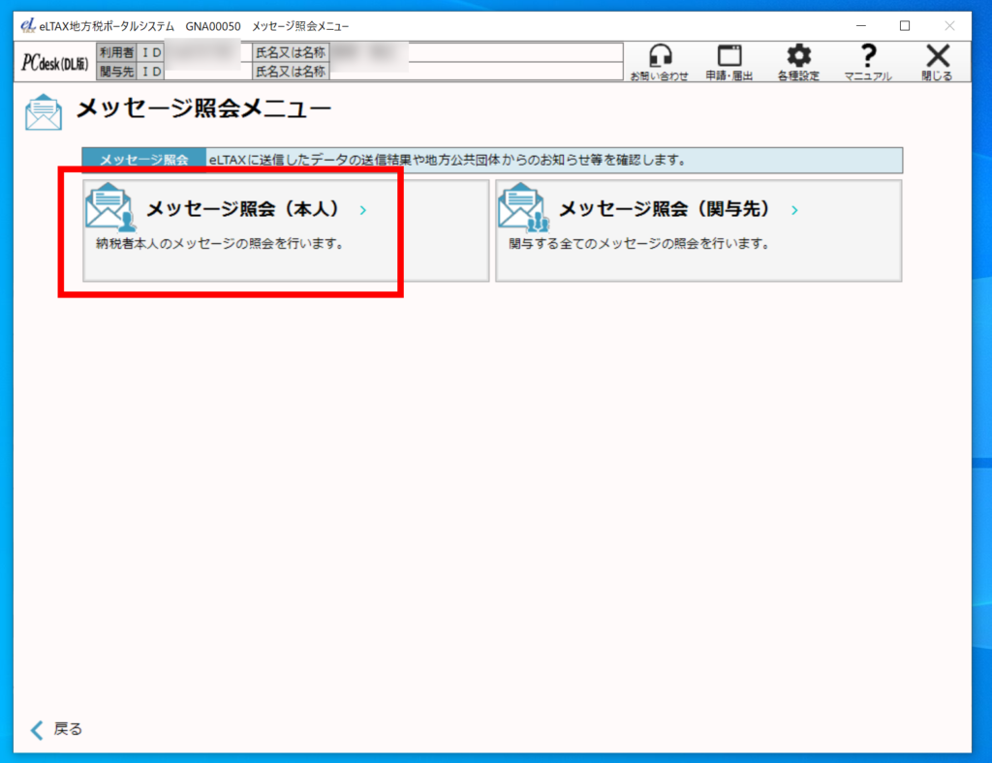This screenshot has height=763, width=992.
Task: Open メッセージ照会（関与先） menu button
Action: coord(697,230)
